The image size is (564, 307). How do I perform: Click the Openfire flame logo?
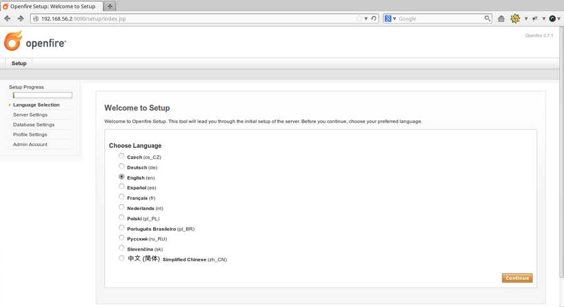pos(13,41)
